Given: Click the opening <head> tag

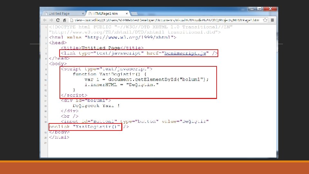Looking at the screenshot, I should pos(58,43).
